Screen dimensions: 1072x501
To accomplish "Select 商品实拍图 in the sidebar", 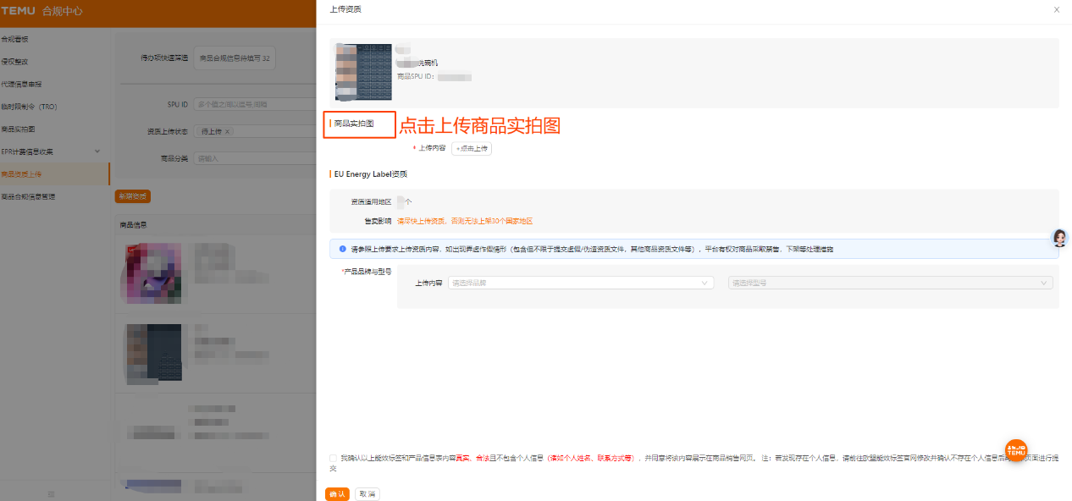I will [x=19, y=128].
